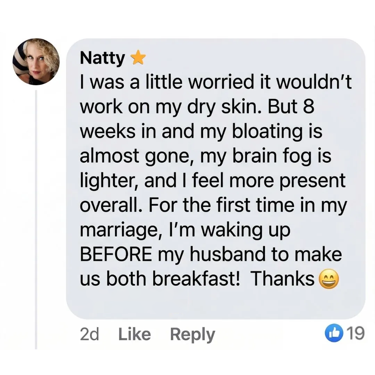This screenshot has width=375, height=375.
Task: Click the grinning emoji after Thanks
Action: (x=329, y=279)
